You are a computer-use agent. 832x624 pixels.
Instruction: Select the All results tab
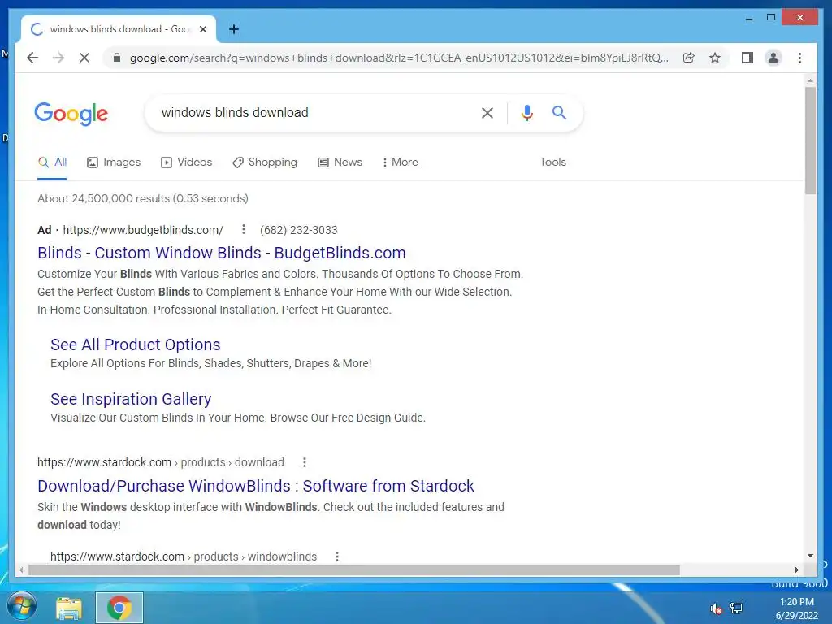(53, 162)
